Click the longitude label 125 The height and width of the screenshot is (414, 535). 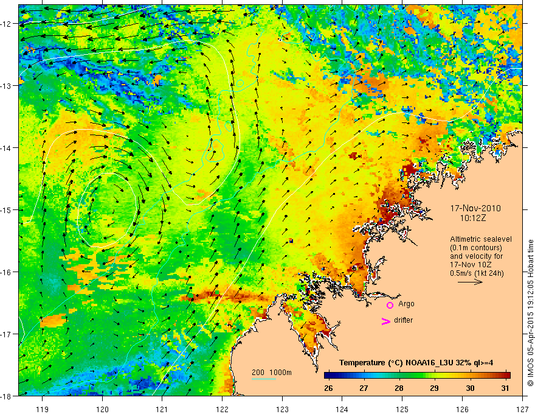[402, 409]
